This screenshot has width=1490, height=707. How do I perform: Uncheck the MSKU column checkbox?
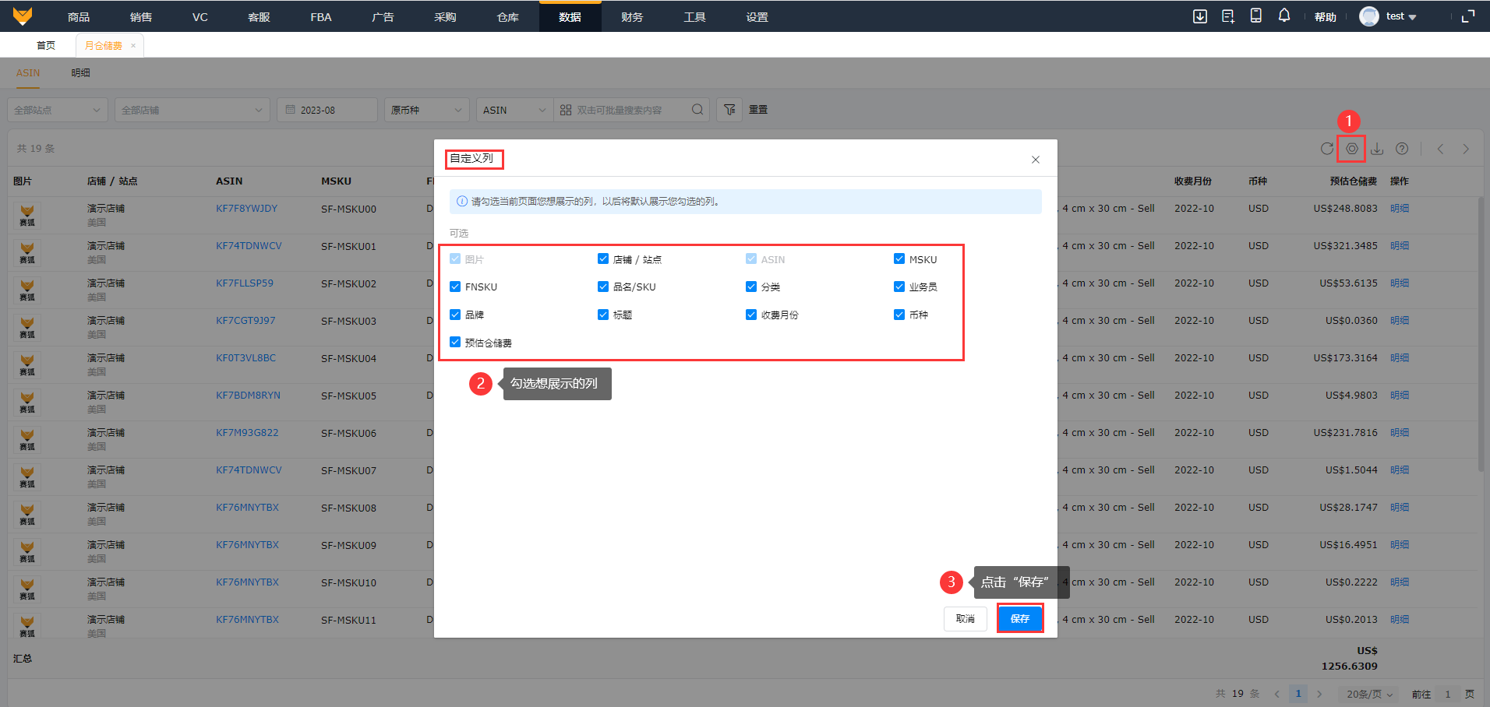(x=899, y=259)
